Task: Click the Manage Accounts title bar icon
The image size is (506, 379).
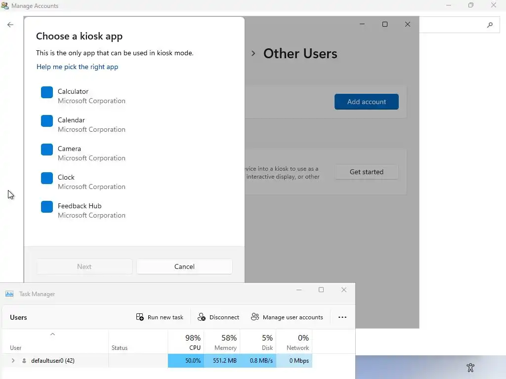Action: click(5, 5)
